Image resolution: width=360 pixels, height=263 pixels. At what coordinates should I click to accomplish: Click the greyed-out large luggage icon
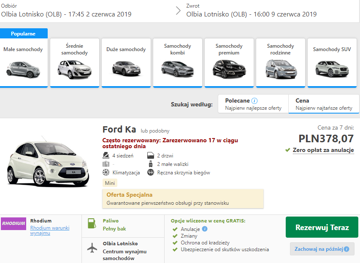[x=106, y=164]
